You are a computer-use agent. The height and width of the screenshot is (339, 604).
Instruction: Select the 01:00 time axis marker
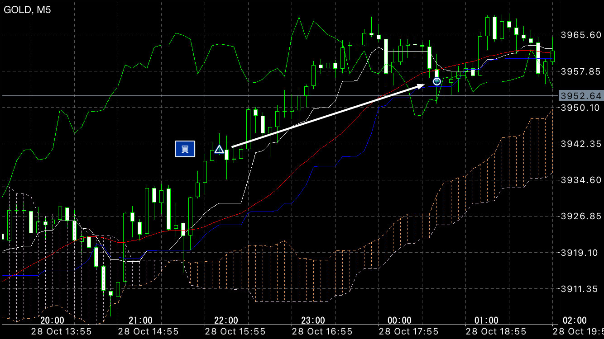(x=486, y=320)
